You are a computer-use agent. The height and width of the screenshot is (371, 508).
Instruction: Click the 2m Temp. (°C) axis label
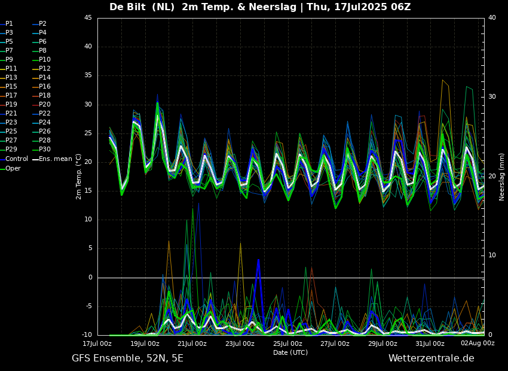pyautogui.click(x=79, y=176)
